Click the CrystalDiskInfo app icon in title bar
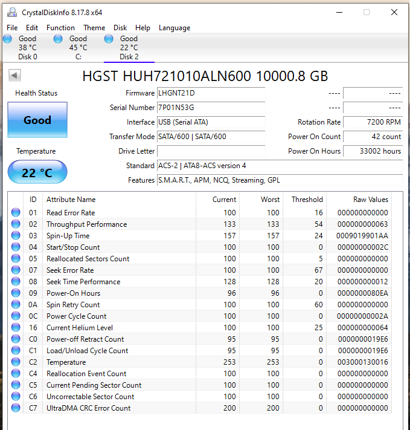 point(11,12)
